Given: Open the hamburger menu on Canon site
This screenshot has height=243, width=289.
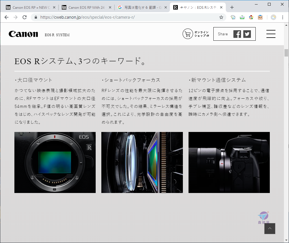Looking at the screenshot, I should click(x=271, y=34).
